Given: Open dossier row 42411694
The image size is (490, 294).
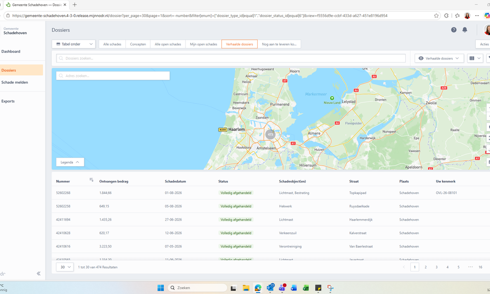Looking at the screenshot, I should pyautogui.click(x=271, y=220).
